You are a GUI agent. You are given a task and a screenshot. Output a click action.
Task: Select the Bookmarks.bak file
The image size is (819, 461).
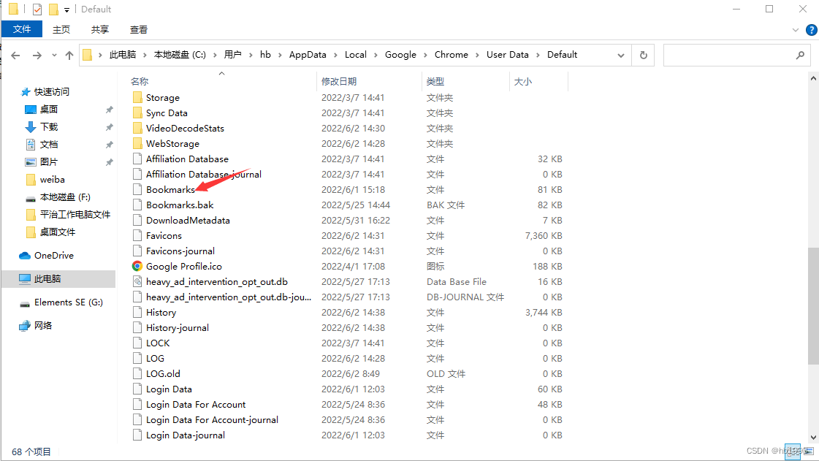(180, 205)
